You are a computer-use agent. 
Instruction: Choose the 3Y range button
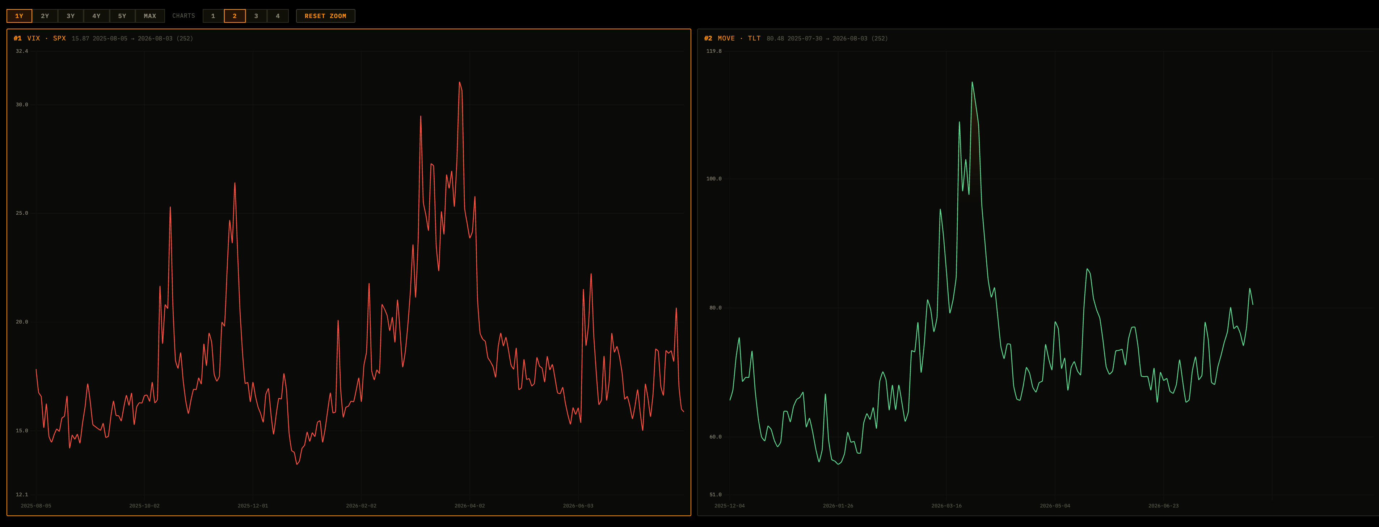(x=71, y=16)
